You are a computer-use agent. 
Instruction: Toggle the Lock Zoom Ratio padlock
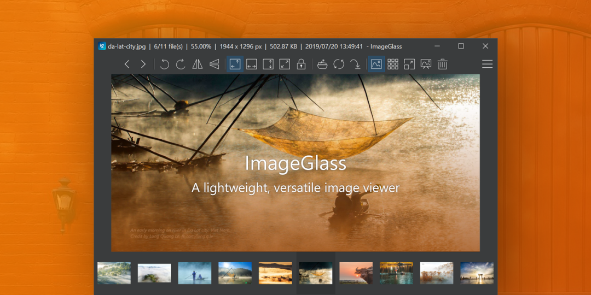click(x=301, y=64)
